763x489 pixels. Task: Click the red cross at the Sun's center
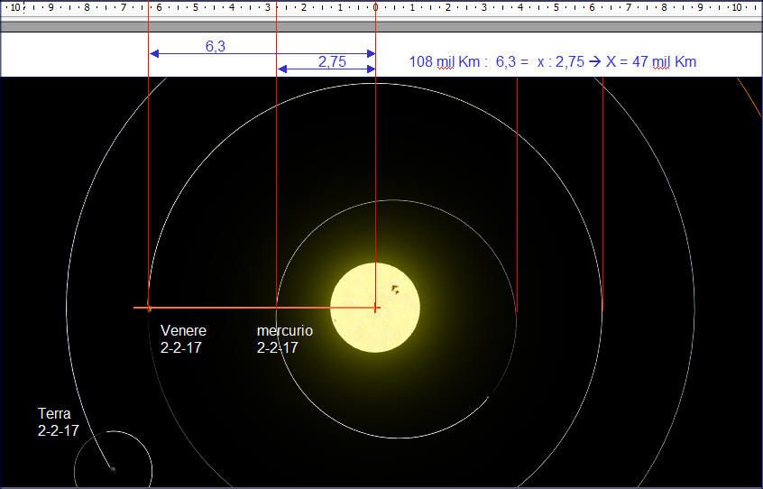[375, 308]
